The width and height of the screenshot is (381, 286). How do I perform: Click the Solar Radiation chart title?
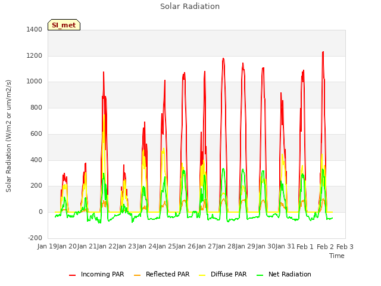pos(190,7)
